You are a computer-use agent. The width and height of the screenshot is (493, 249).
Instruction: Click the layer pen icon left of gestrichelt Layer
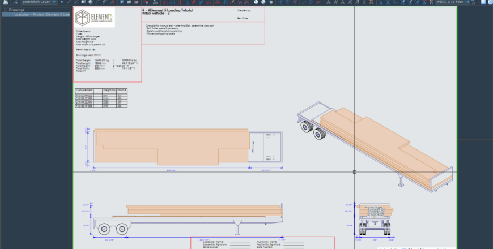[x=16, y=2]
